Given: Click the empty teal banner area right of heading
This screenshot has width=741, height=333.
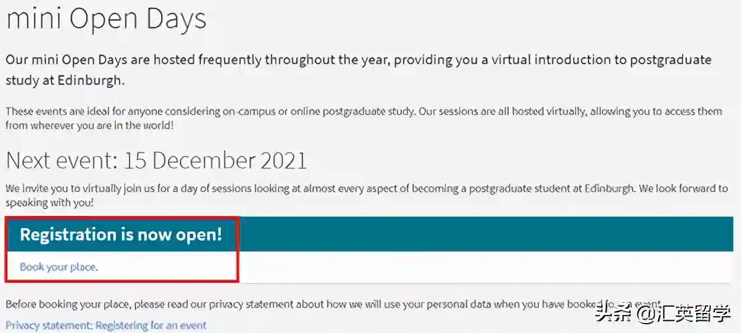Looking at the screenshot, I should click(x=488, y=235).
